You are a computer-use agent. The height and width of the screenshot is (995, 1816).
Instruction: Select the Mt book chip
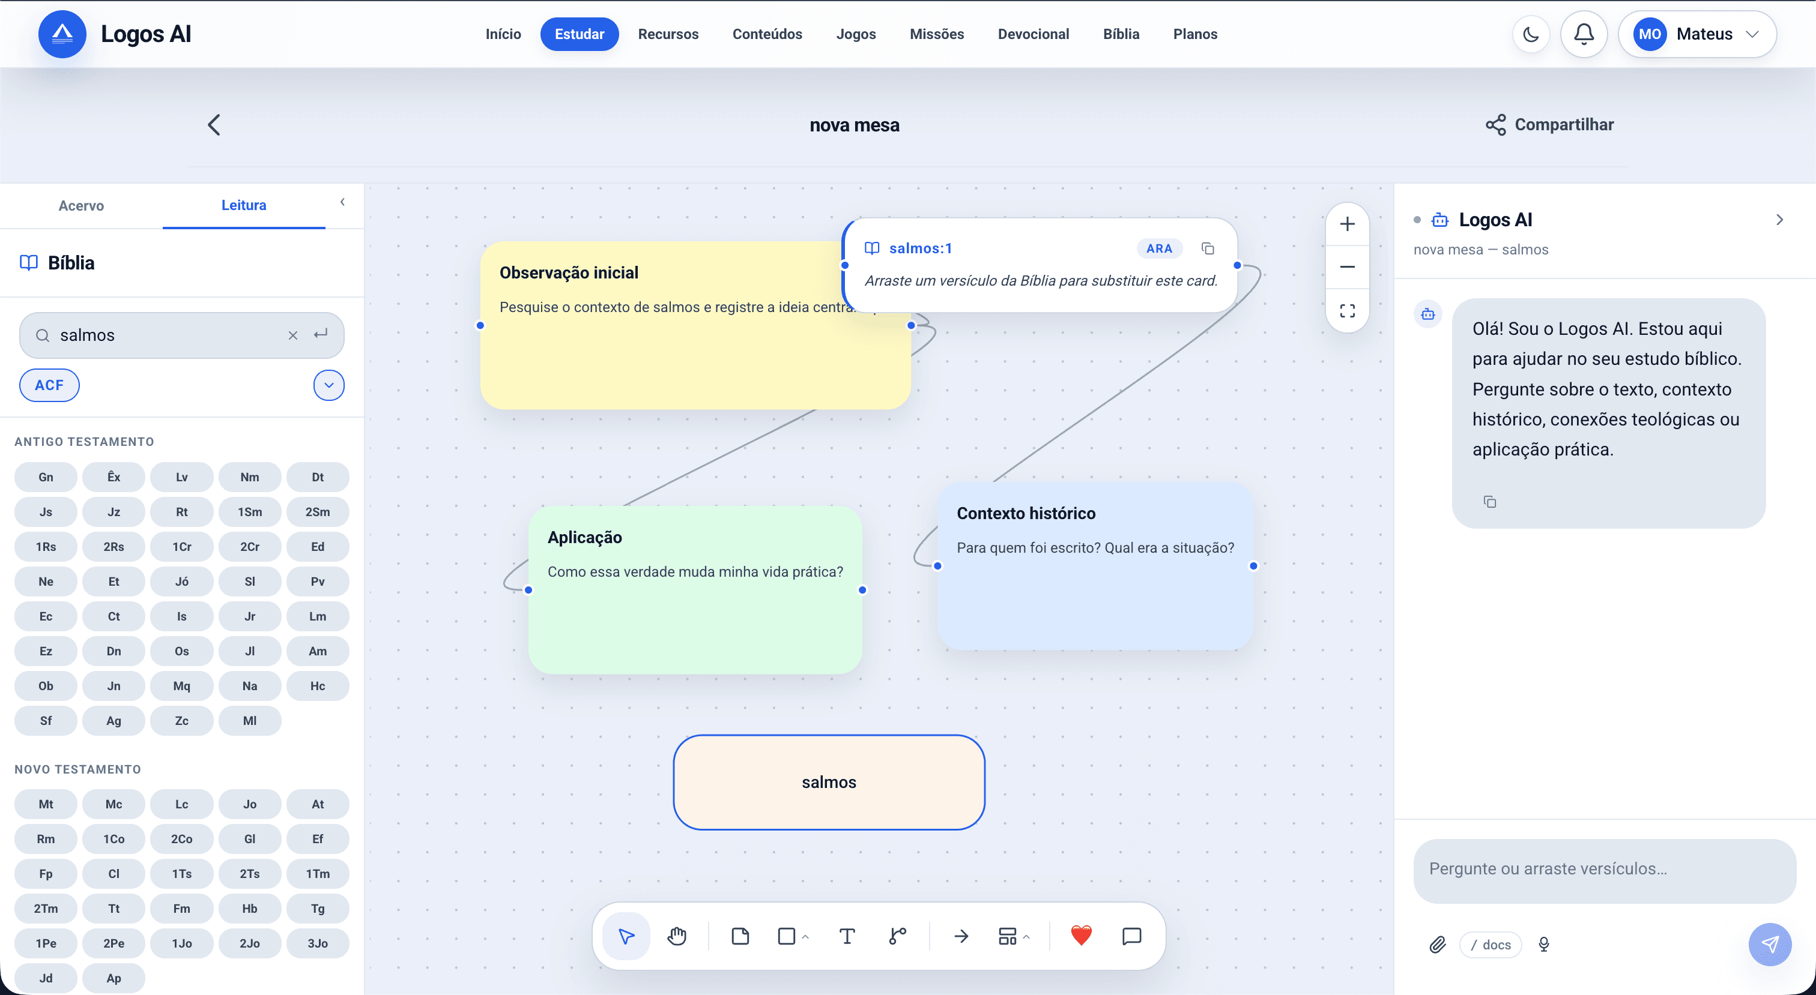coord(46,804)
